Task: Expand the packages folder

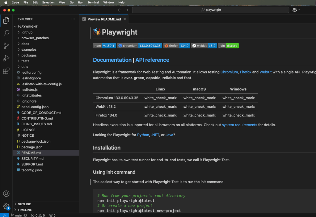Action: click(29, 55)
